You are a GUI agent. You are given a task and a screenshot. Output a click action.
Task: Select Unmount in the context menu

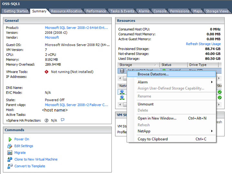click(x=146, y=104)
